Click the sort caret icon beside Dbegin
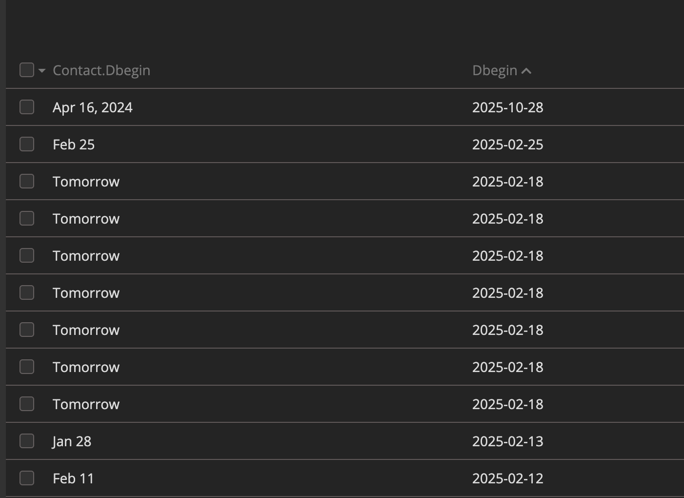The width and height of the screenshot is (684, 498). 526,71
